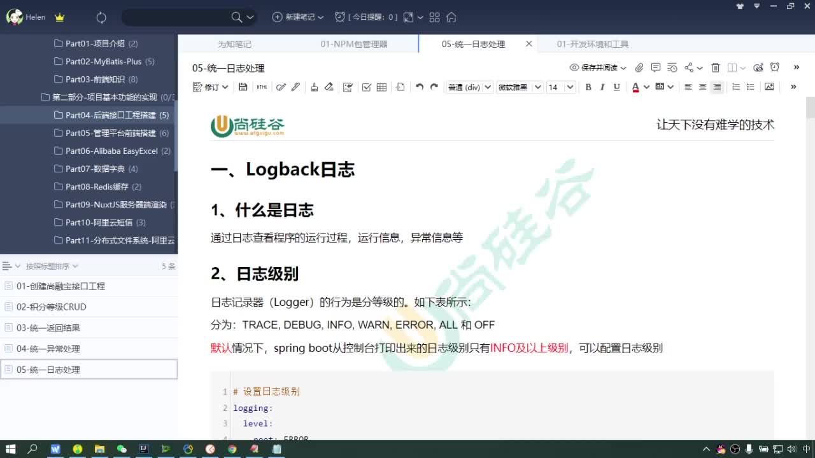This screenshot has height=458, width=815.
Task: Click the HTML source view icon
Action: pyautogui.click(x=262, y=87)
